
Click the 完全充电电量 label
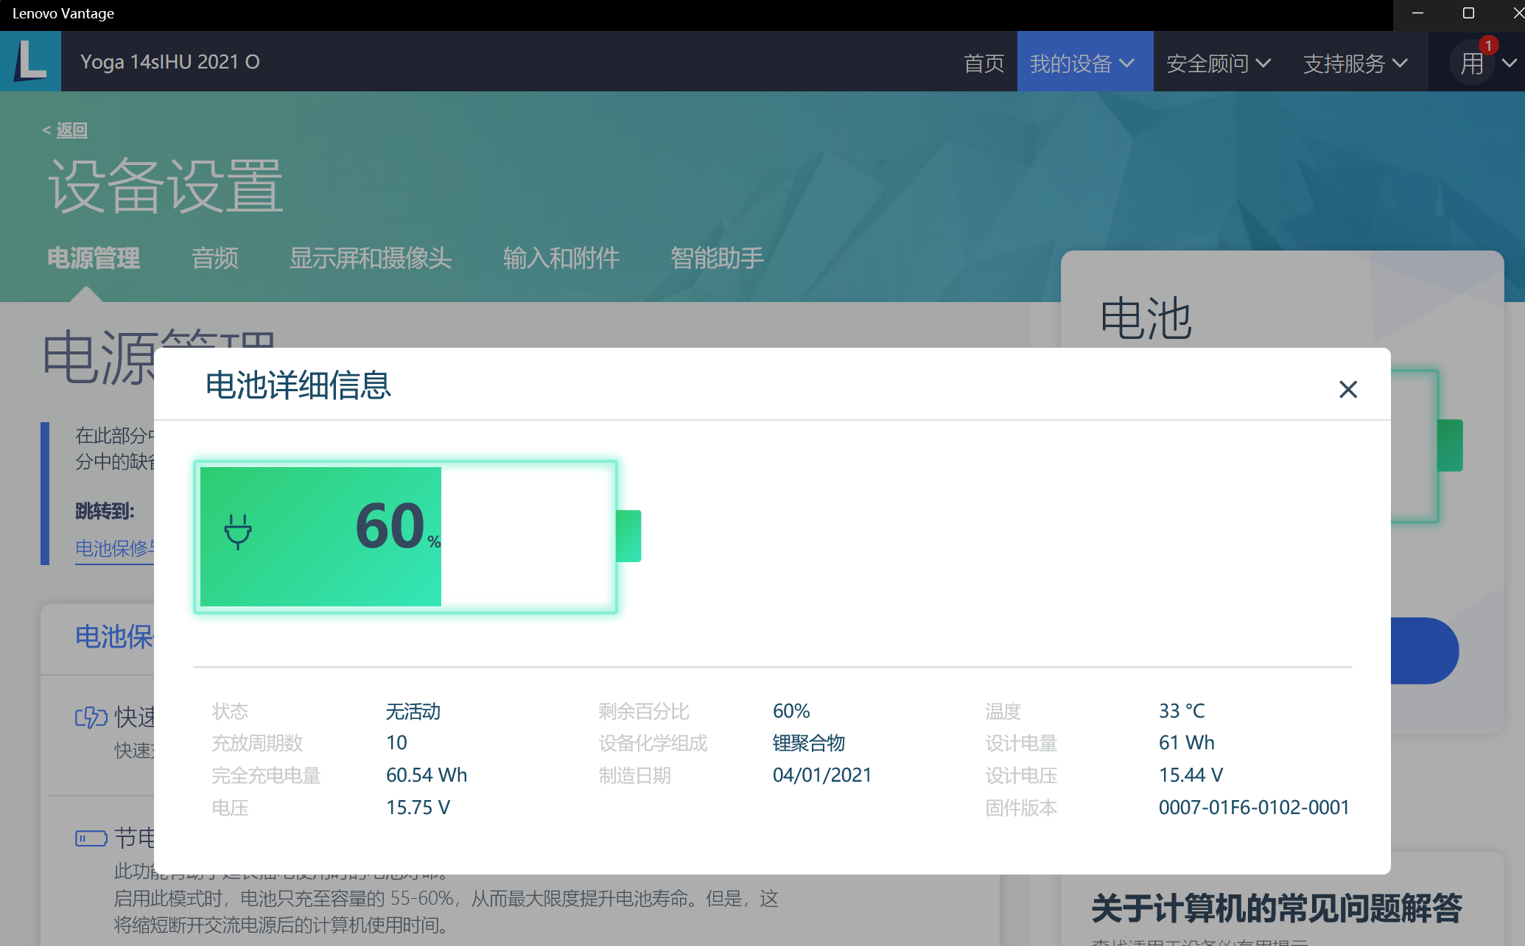[x=266, y=776]
